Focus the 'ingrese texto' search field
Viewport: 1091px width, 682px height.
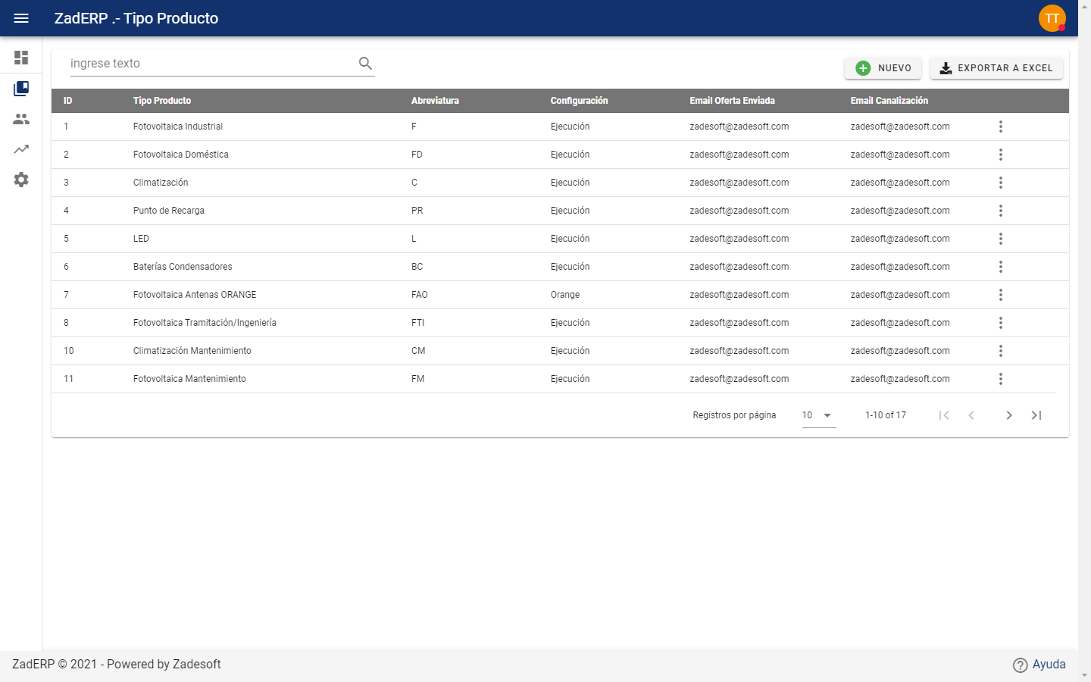coord(212,64)
